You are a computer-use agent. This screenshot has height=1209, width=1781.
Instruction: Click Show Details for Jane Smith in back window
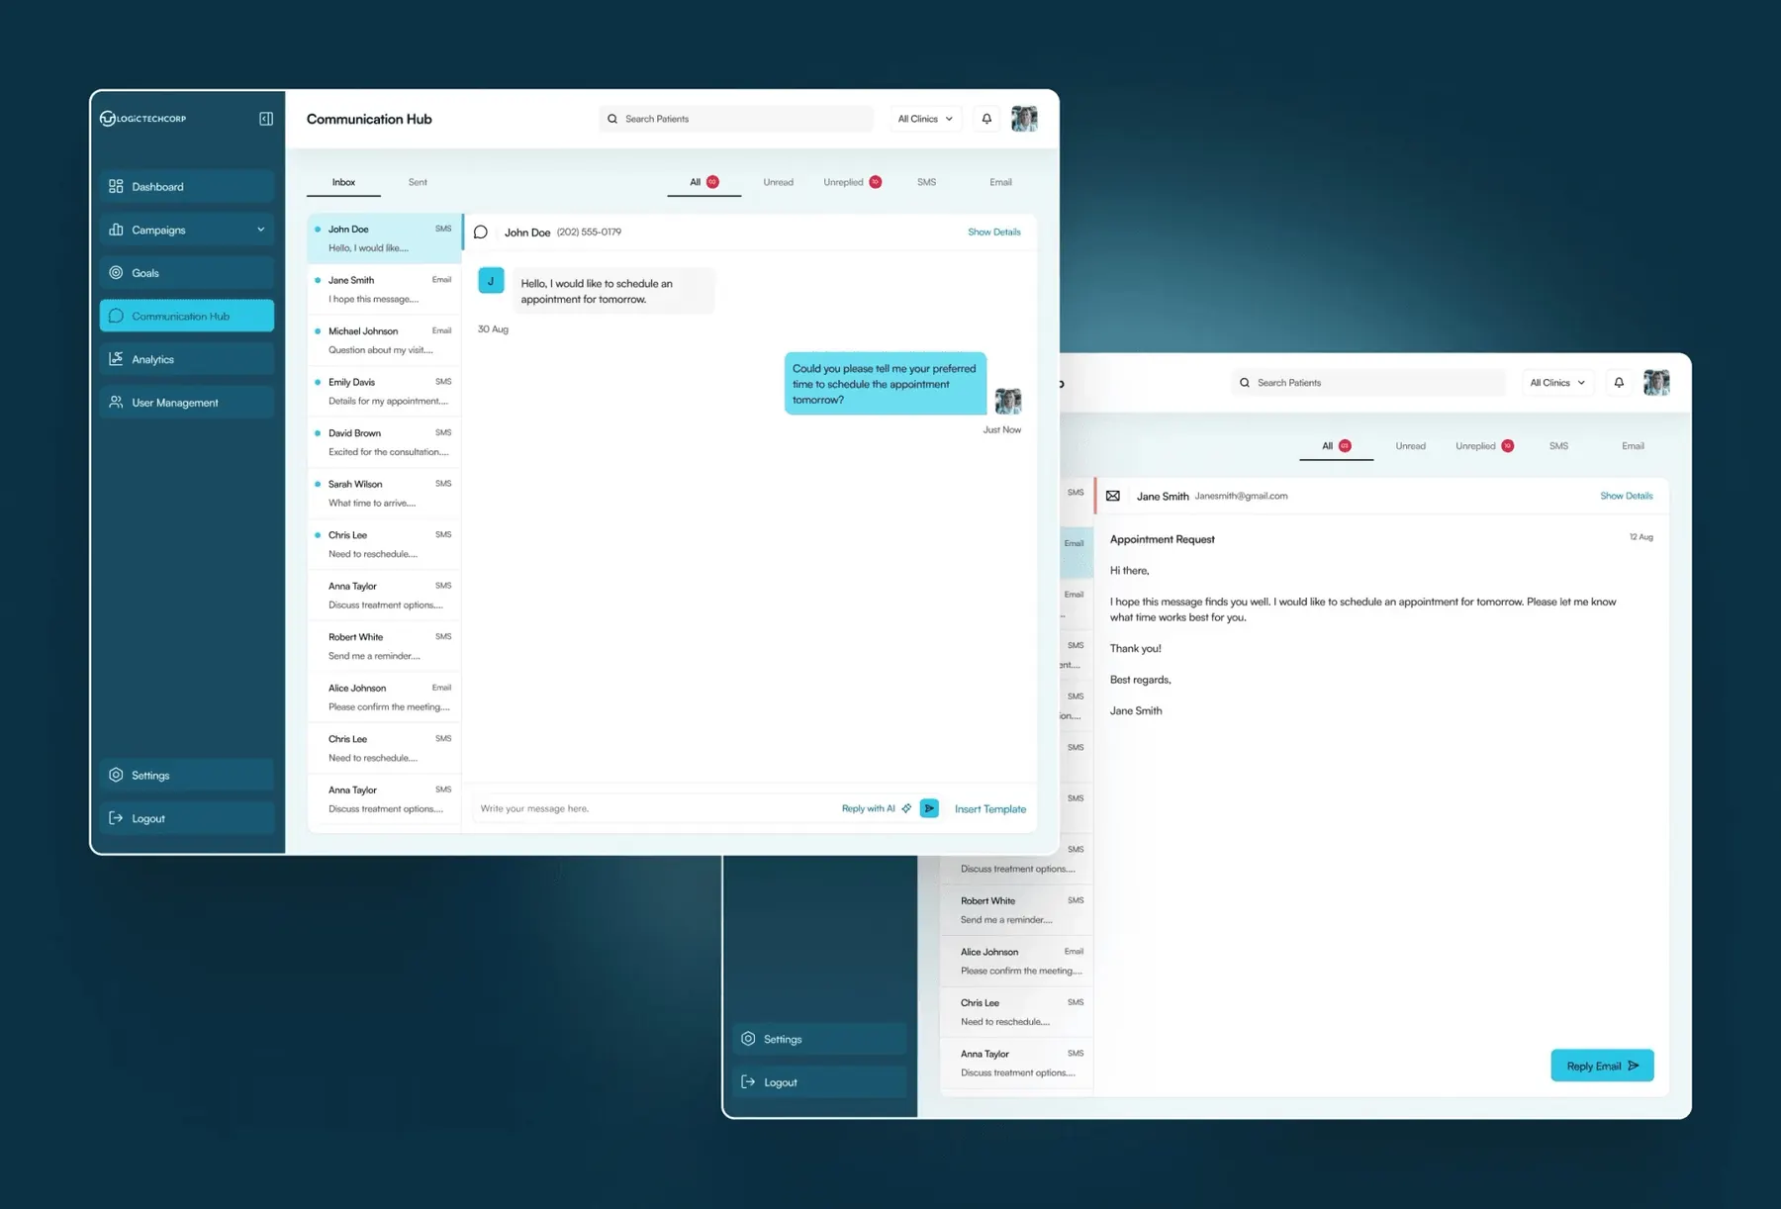(1626, 496)
